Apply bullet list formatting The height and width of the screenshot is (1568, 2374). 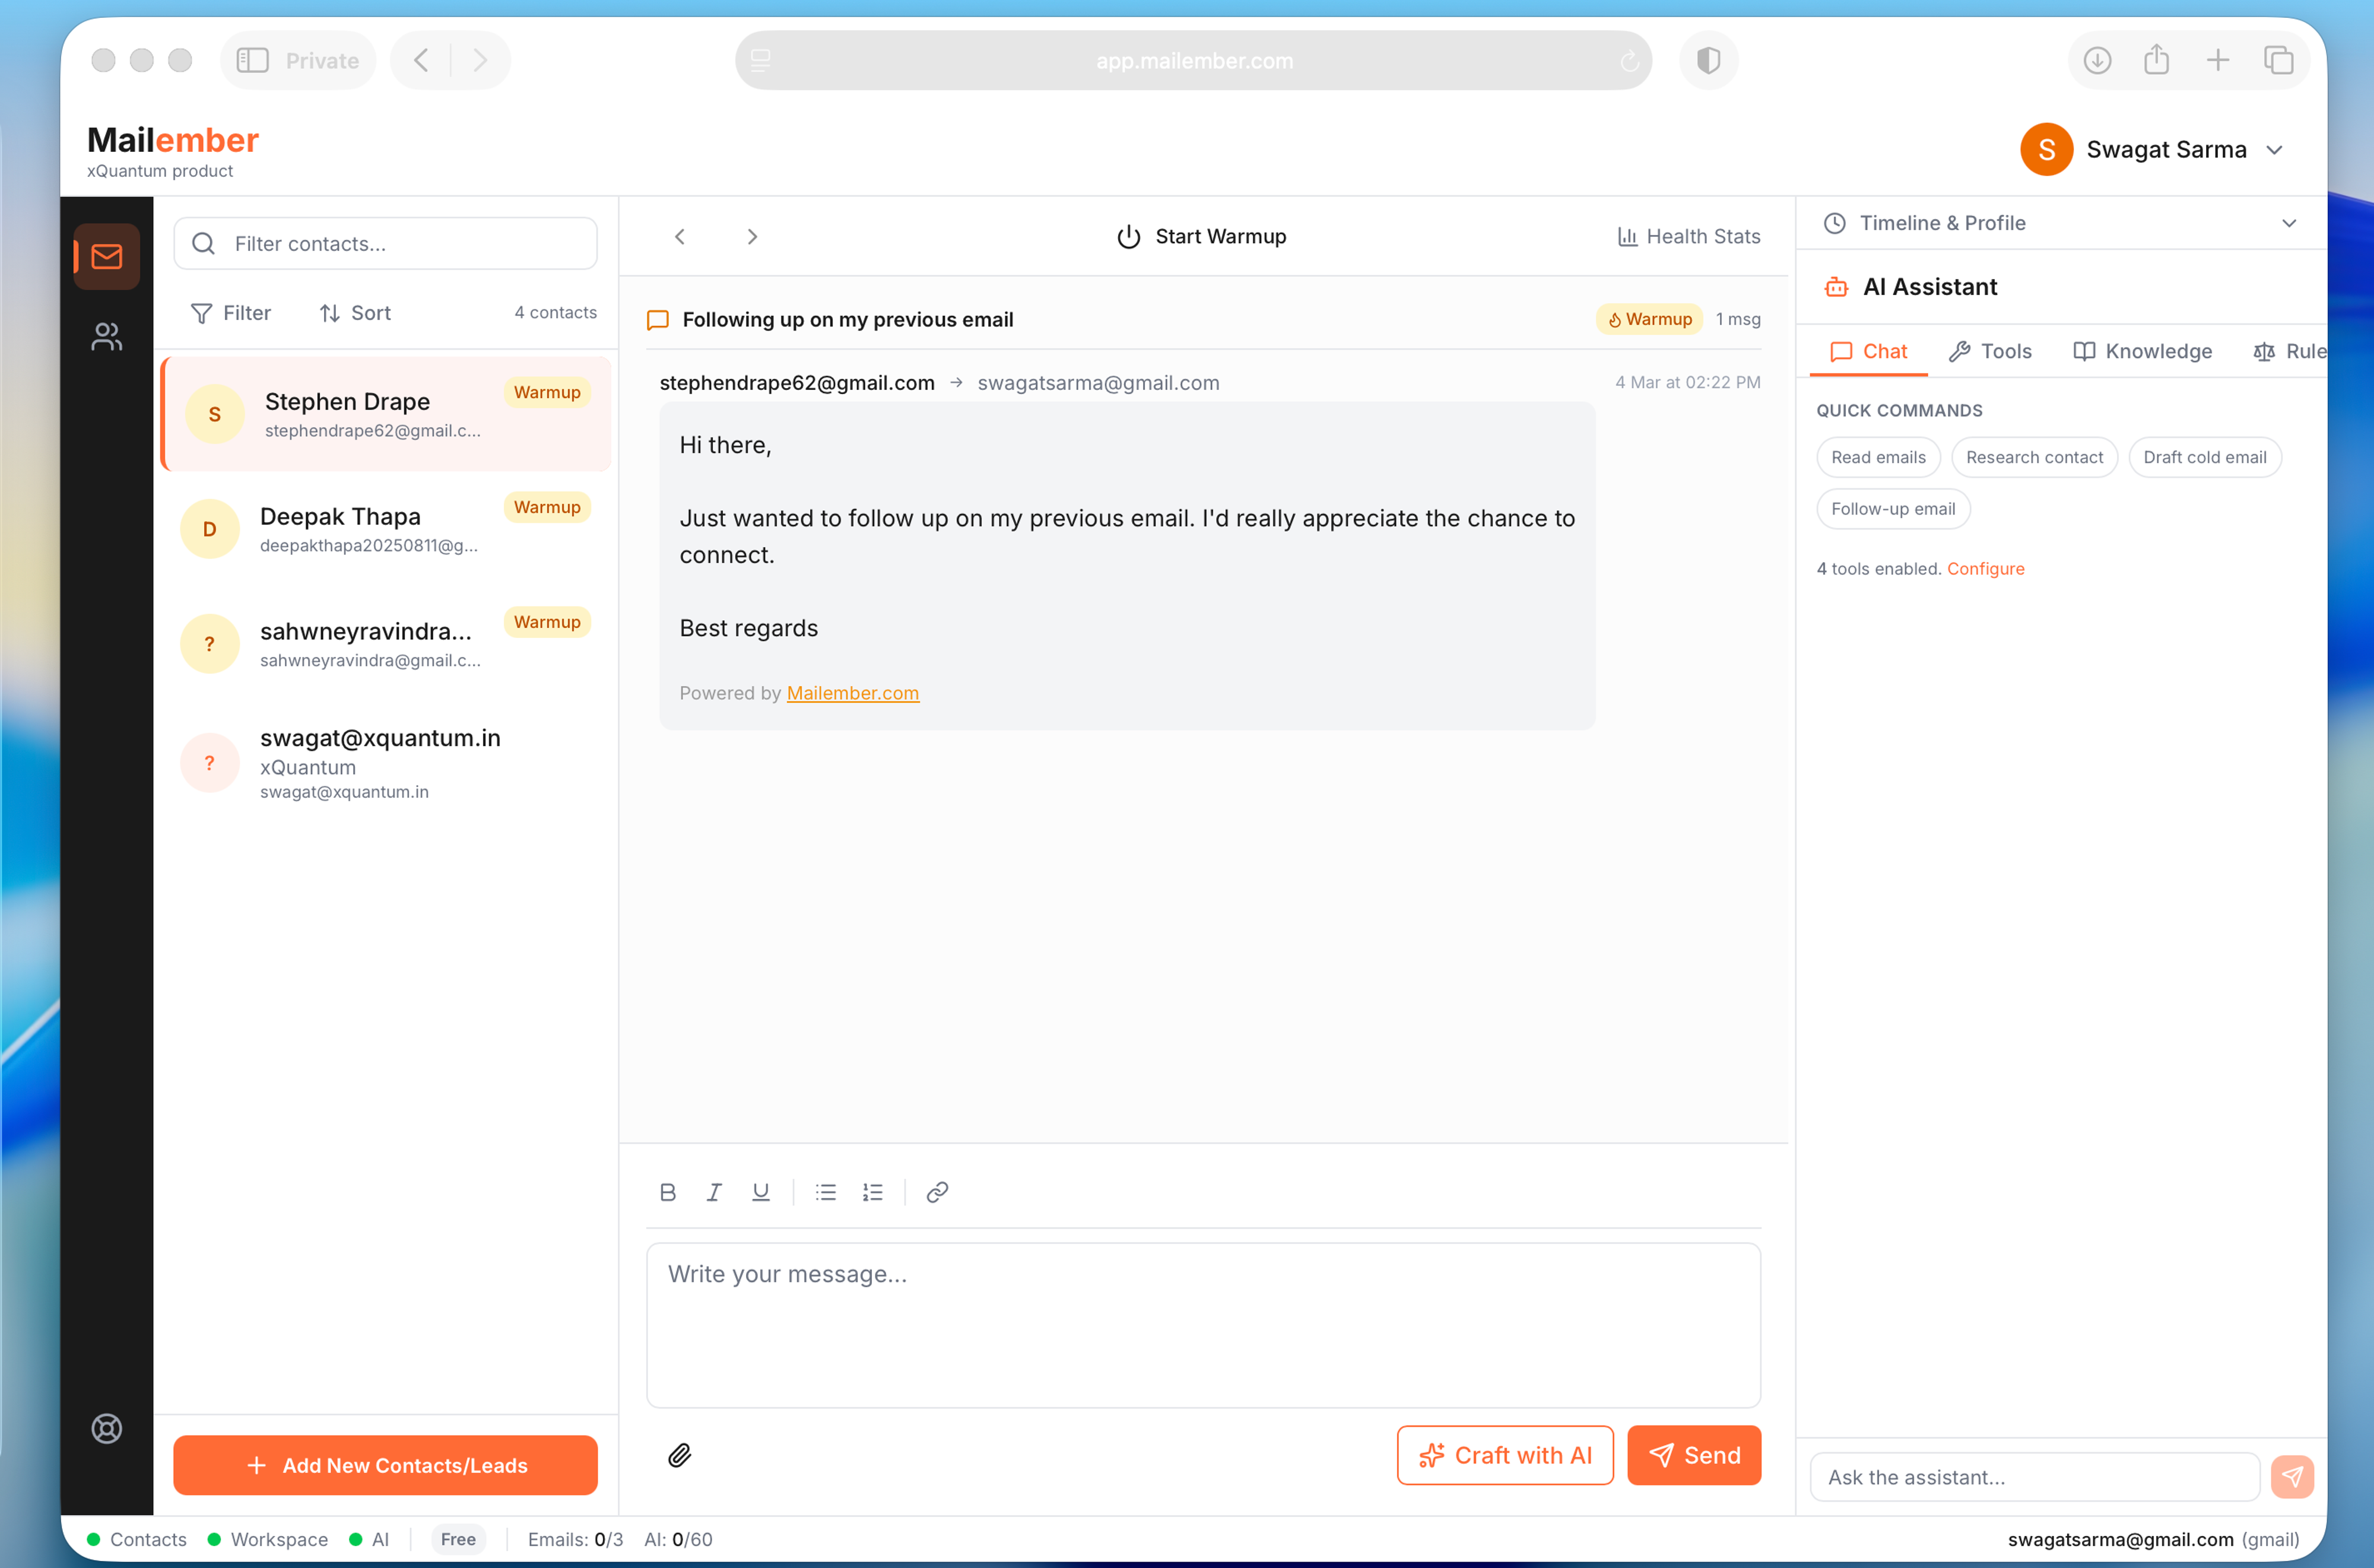825,1192
